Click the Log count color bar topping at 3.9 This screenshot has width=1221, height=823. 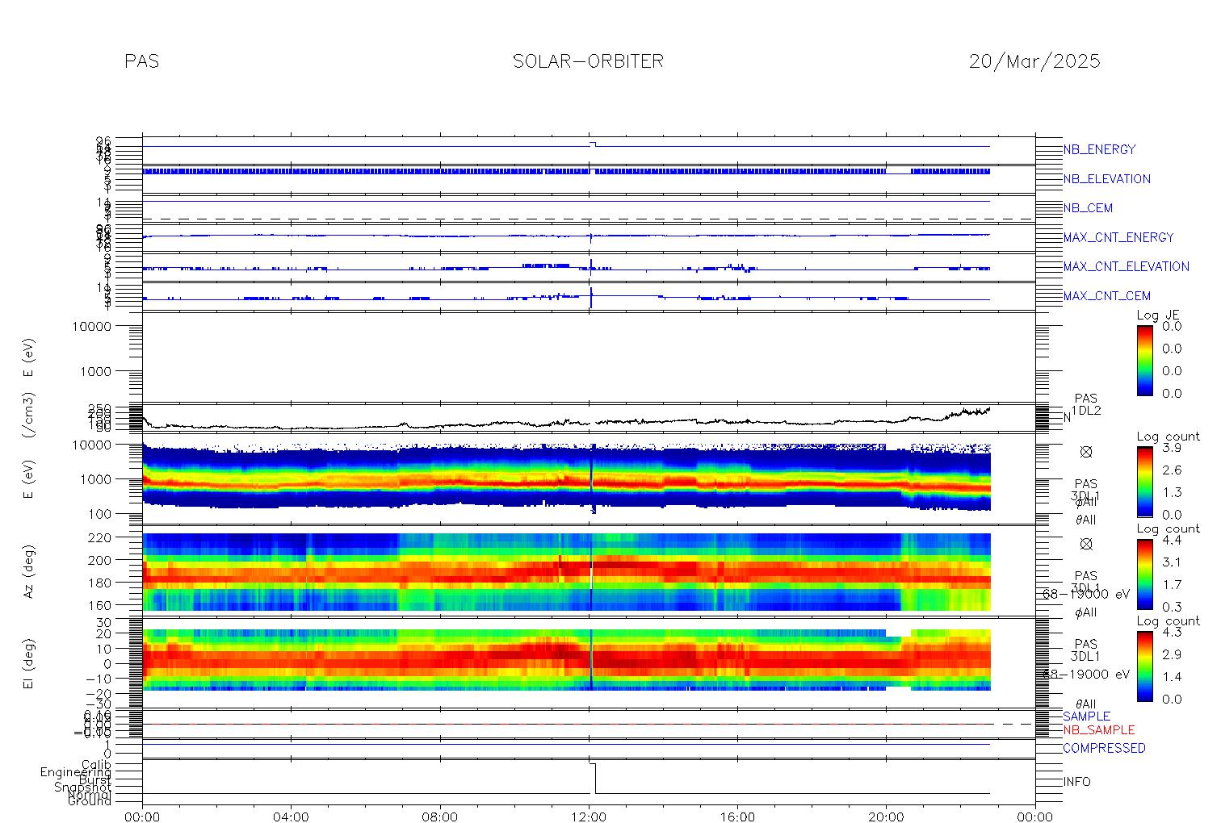point(1144,481)
